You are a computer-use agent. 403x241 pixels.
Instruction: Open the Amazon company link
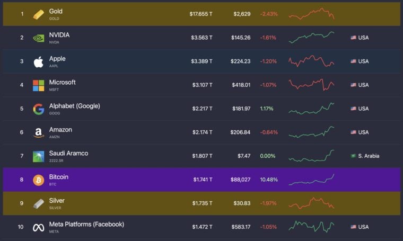coord(60,130)
